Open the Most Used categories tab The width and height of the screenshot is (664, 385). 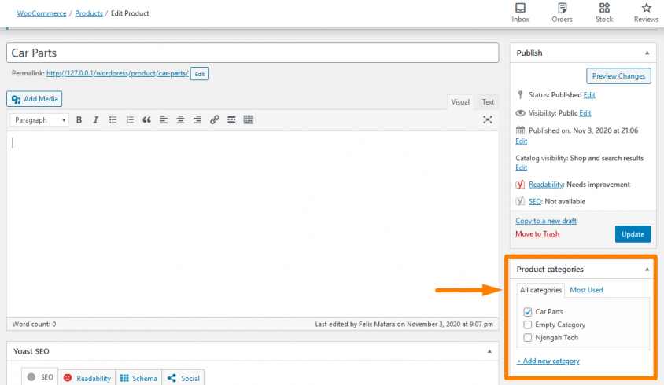[x=586, y=290]
